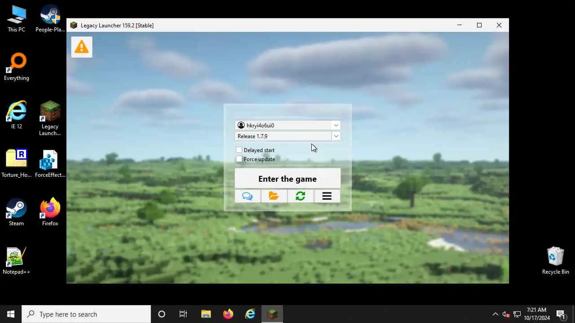Open the clock showing 7:21 AM

(x=537, y=314)
